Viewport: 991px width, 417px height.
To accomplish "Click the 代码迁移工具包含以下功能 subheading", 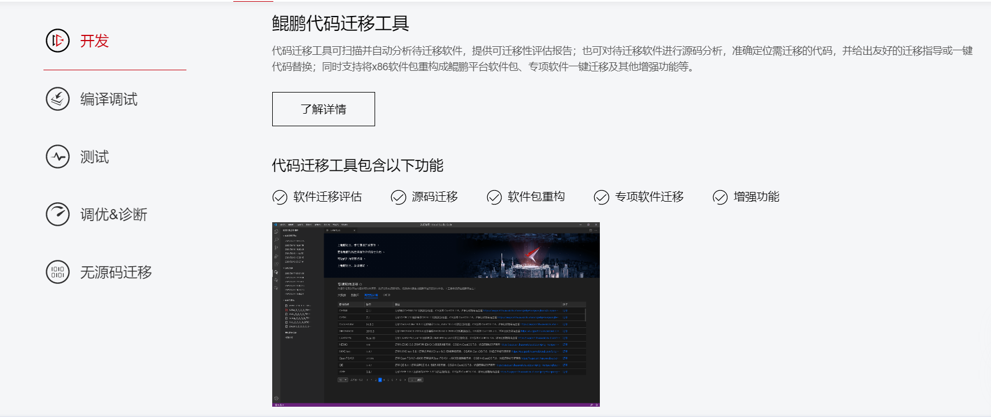I will [358, 166].
